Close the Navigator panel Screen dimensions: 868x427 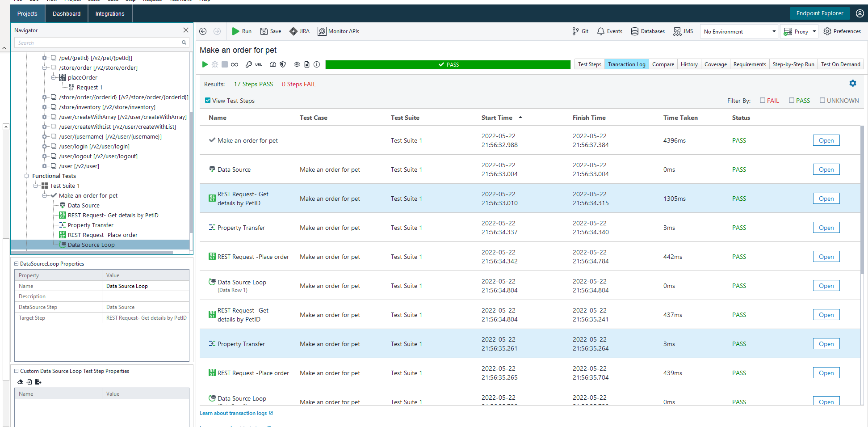[x=186, y=30]
